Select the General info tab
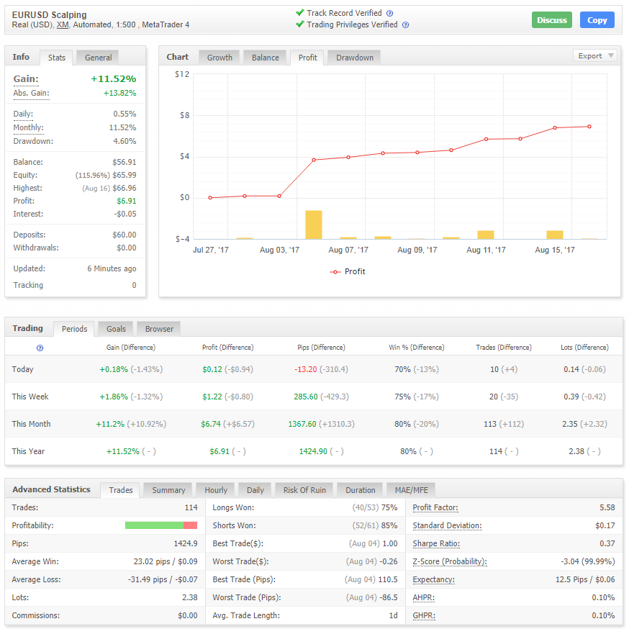629x629 pixels. coord(98,58)
